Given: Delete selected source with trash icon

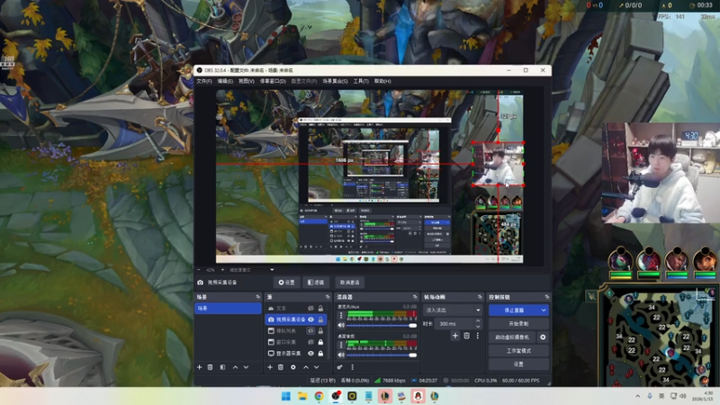Looking at the screenshot, I should pos(281,367).
